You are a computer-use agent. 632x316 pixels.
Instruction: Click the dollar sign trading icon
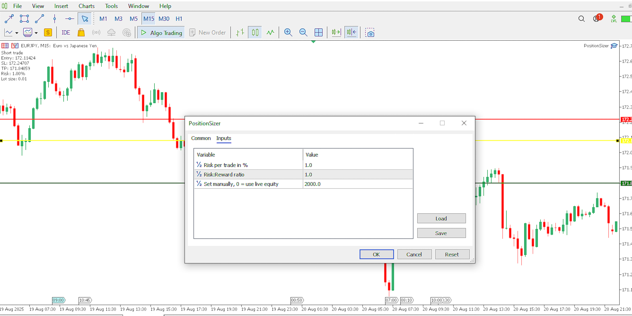pos(48,33)
